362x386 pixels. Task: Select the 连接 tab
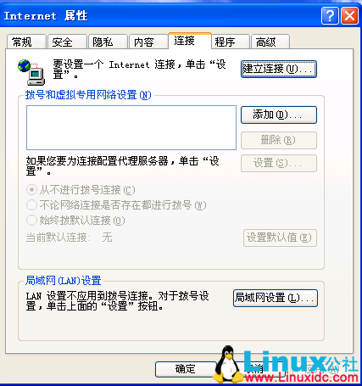point(190,41)
